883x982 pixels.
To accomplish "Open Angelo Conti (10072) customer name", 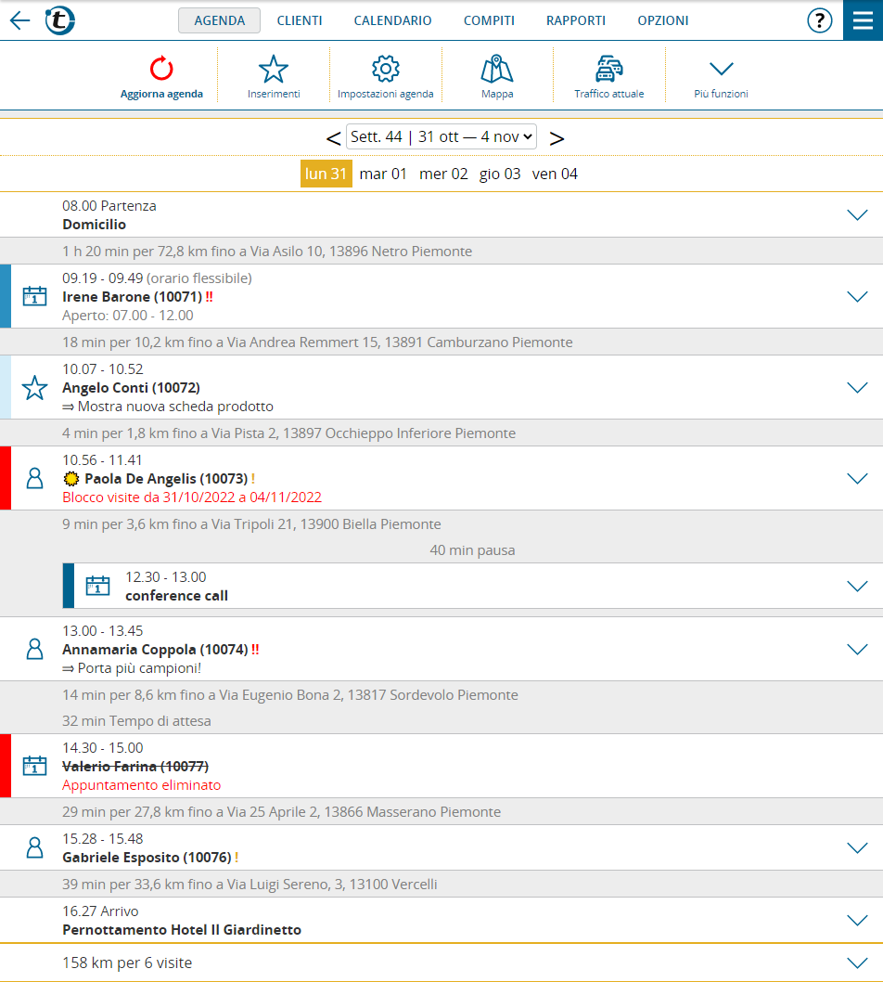I will [x=131, y=388].
